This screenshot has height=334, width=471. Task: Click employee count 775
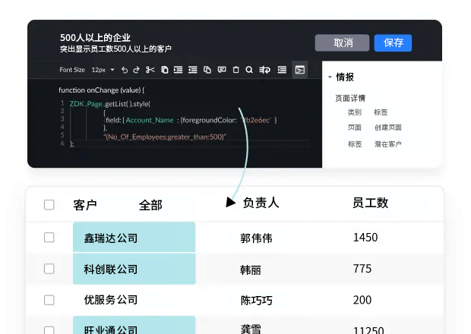362,269
